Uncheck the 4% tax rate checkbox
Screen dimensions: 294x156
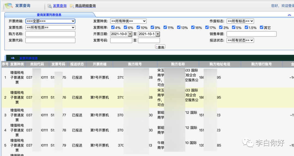tap(113, 27)
